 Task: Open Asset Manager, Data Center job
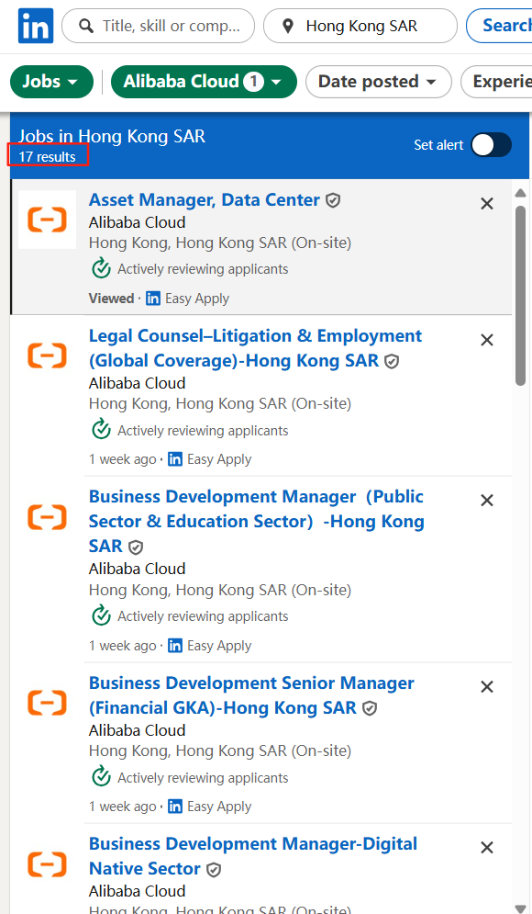click(x=205, y=200)
